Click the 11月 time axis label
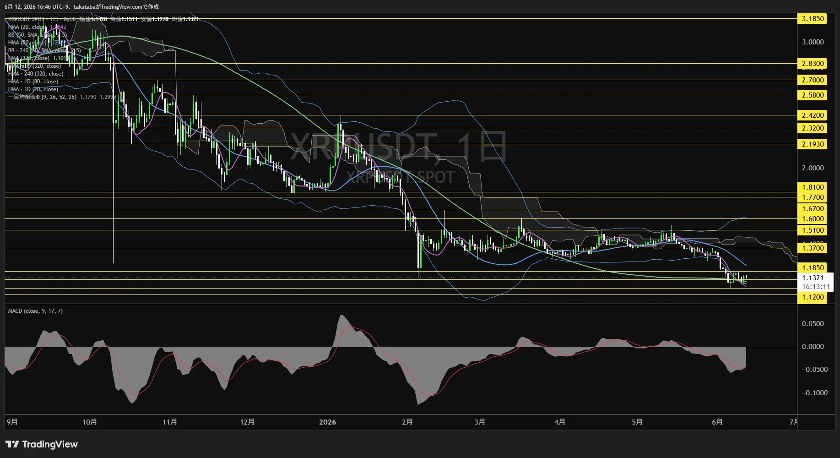Image resolution: width=840 pixels, height=458 pixels. (170, 422)
